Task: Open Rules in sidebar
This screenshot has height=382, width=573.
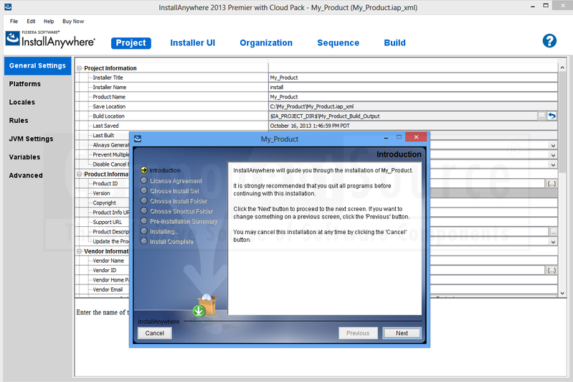Action: (19, 121)
